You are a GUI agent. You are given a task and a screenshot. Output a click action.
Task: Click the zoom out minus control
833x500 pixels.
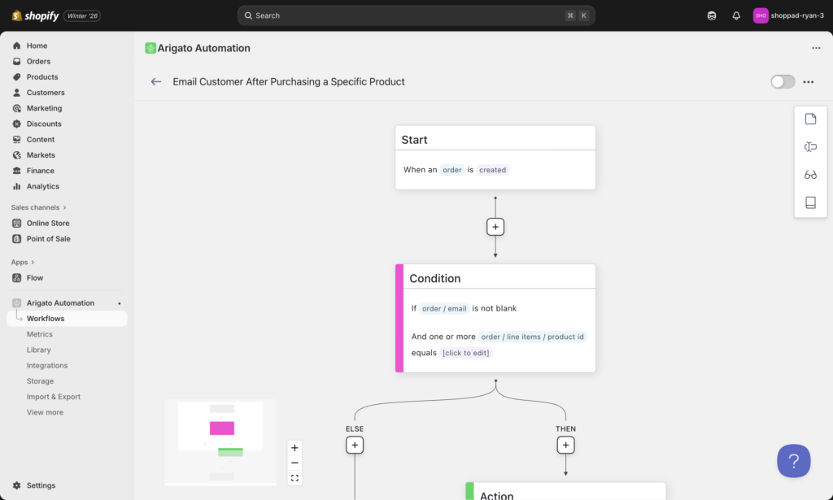(x=294, y=463)
